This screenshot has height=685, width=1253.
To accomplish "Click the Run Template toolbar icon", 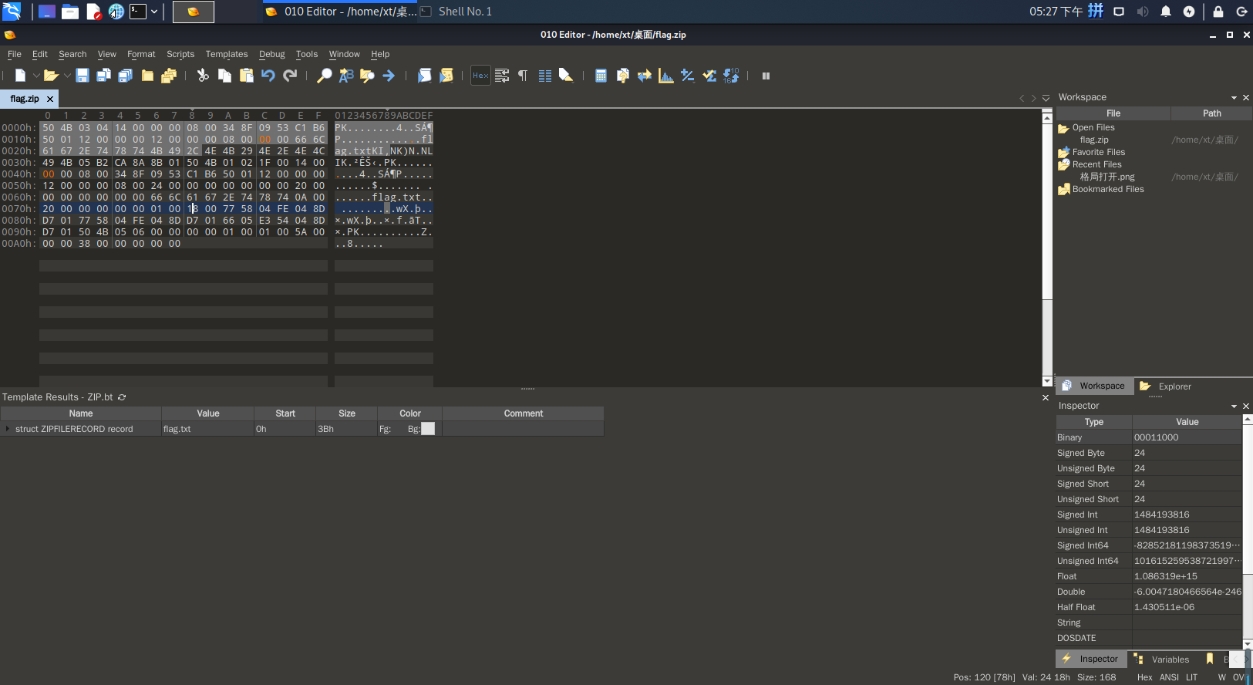I will point(446,76).
